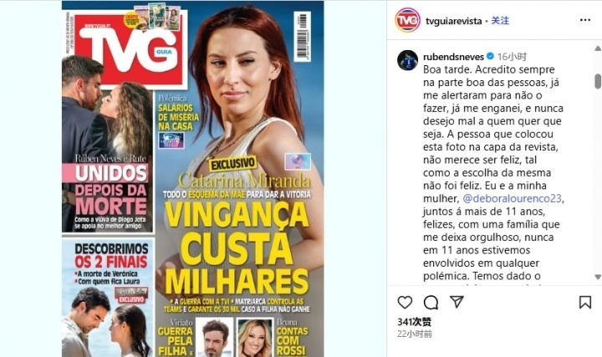Open comments via the speech bubble icon

point(431,303)
